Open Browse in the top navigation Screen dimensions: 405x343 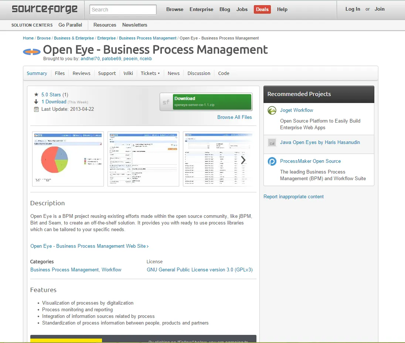click(x=175, y=9)
